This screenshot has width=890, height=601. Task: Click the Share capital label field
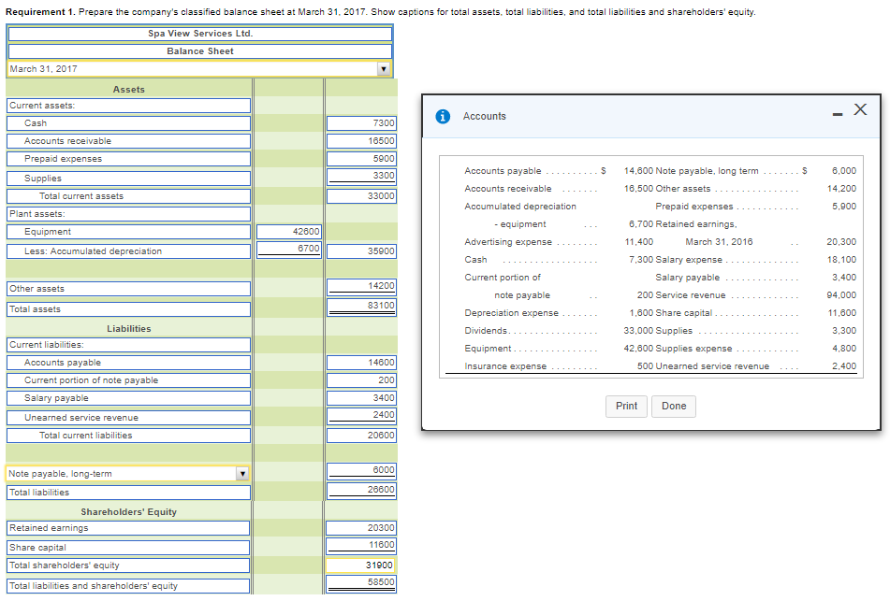129,547
